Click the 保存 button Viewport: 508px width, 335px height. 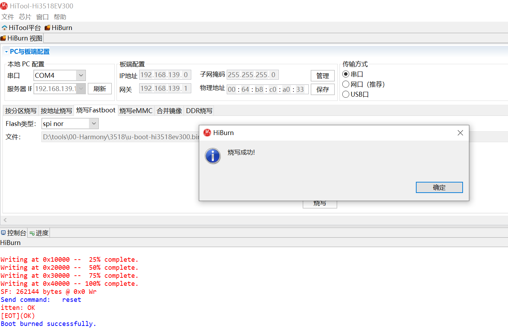coord(323,89)
